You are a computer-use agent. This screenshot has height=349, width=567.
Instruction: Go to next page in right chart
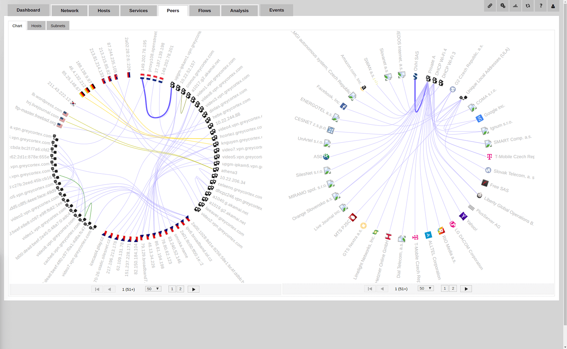pos(466,289)
